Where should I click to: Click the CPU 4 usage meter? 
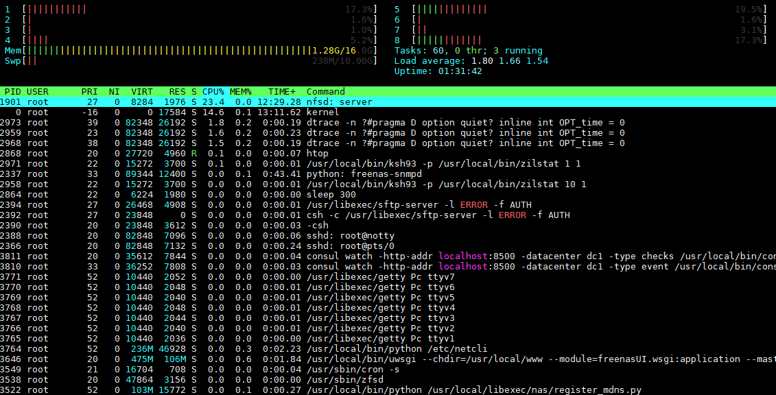[191, 40]
